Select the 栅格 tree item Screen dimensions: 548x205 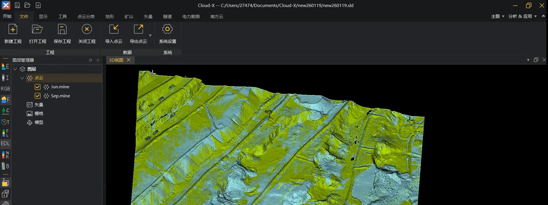coord(39,113)
